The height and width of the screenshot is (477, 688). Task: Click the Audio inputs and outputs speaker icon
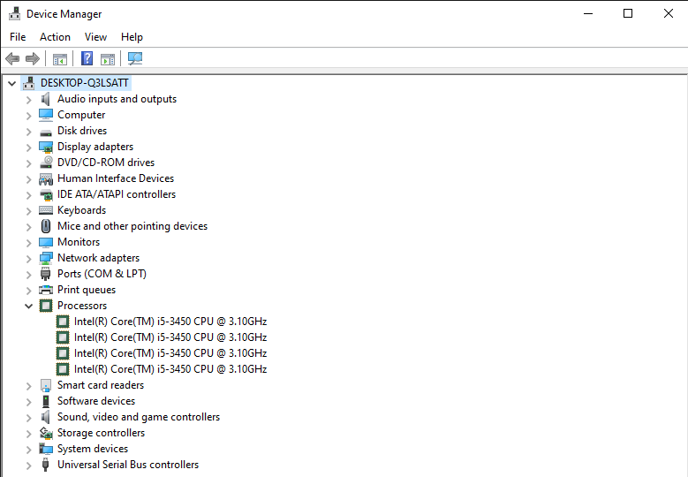pyautogui.click(x=46, y=99)
